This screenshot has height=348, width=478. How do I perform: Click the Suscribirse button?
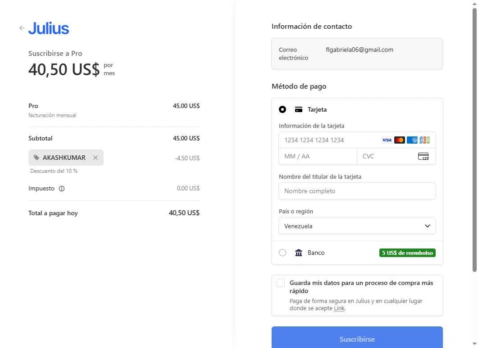(x=357, y=337)
